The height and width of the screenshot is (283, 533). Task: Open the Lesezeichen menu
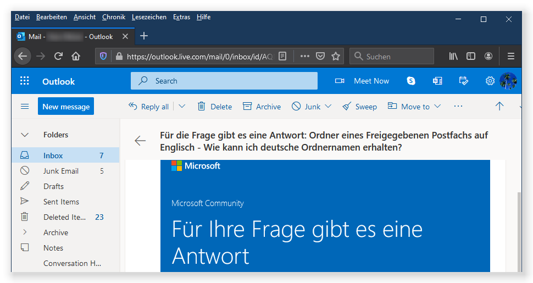click(x=149, y=17)
